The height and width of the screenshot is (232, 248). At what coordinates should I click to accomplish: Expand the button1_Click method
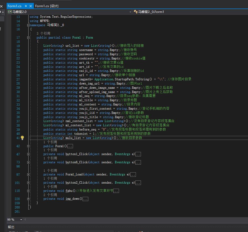pos(28,154)
